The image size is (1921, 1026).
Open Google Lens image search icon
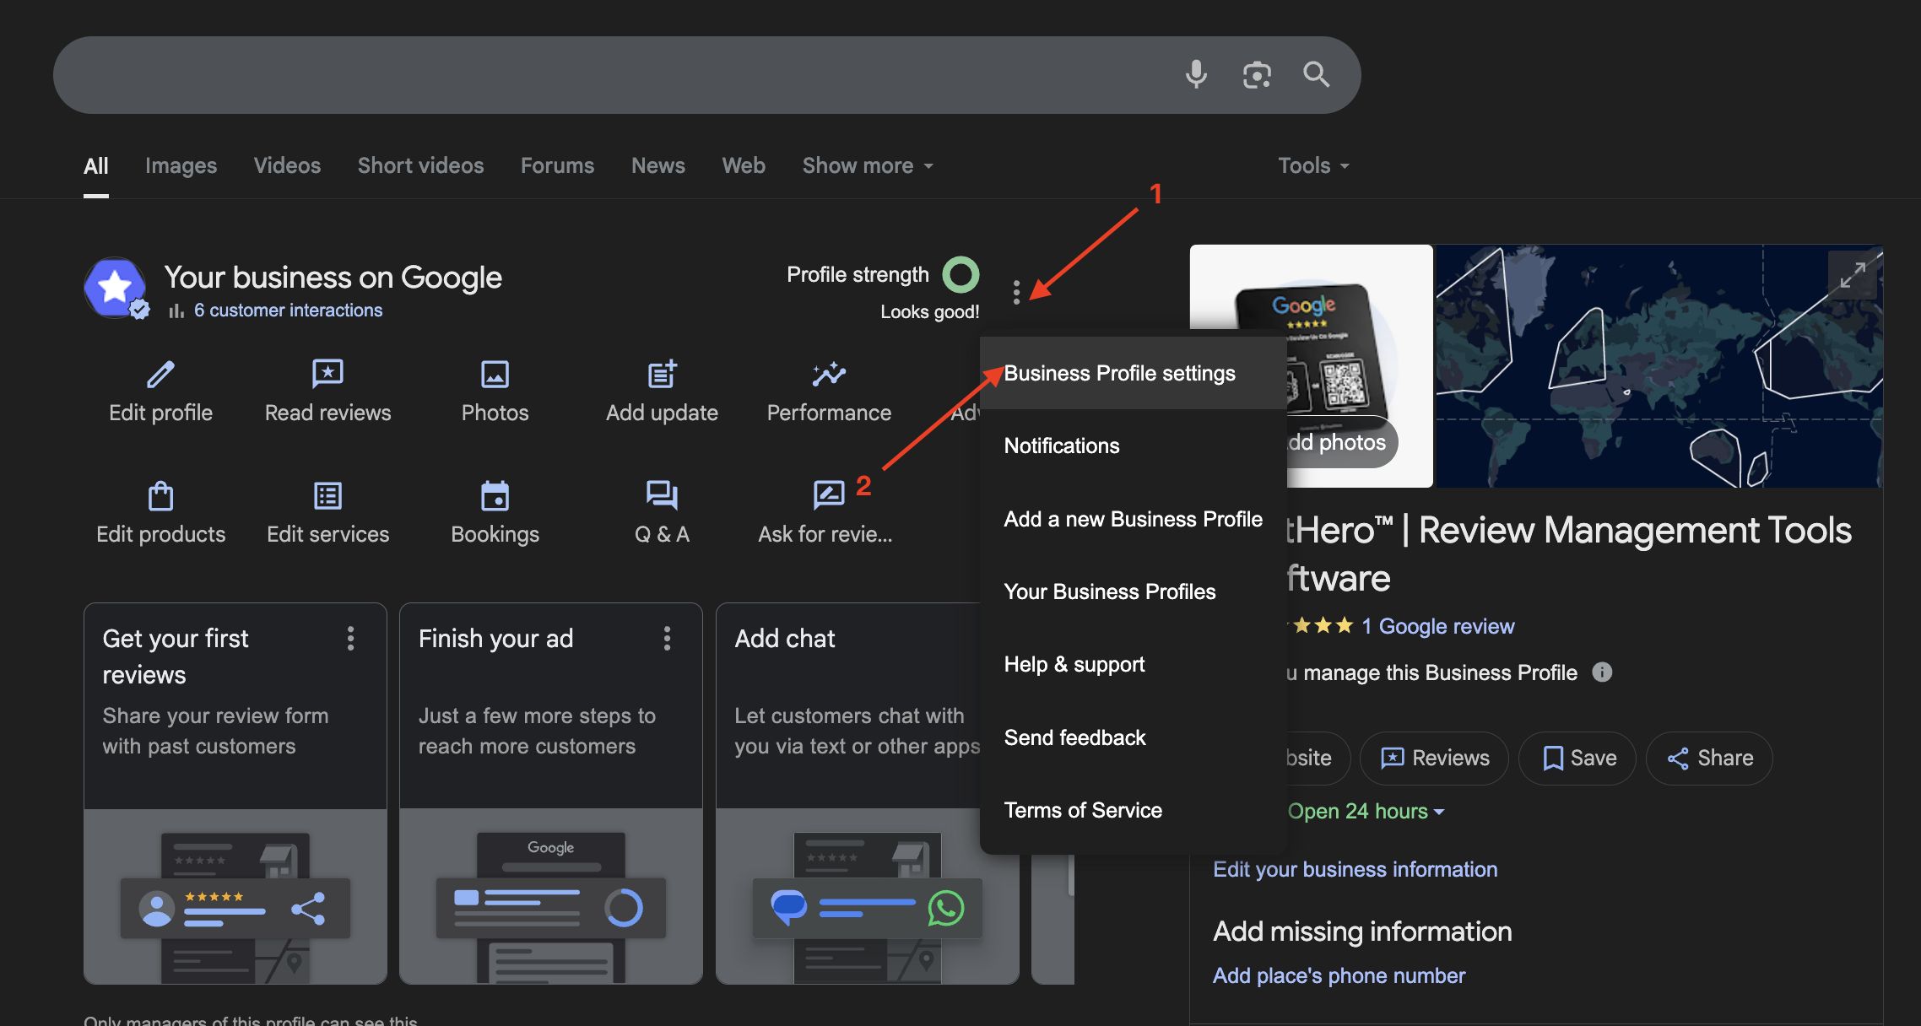(1257, 74)
